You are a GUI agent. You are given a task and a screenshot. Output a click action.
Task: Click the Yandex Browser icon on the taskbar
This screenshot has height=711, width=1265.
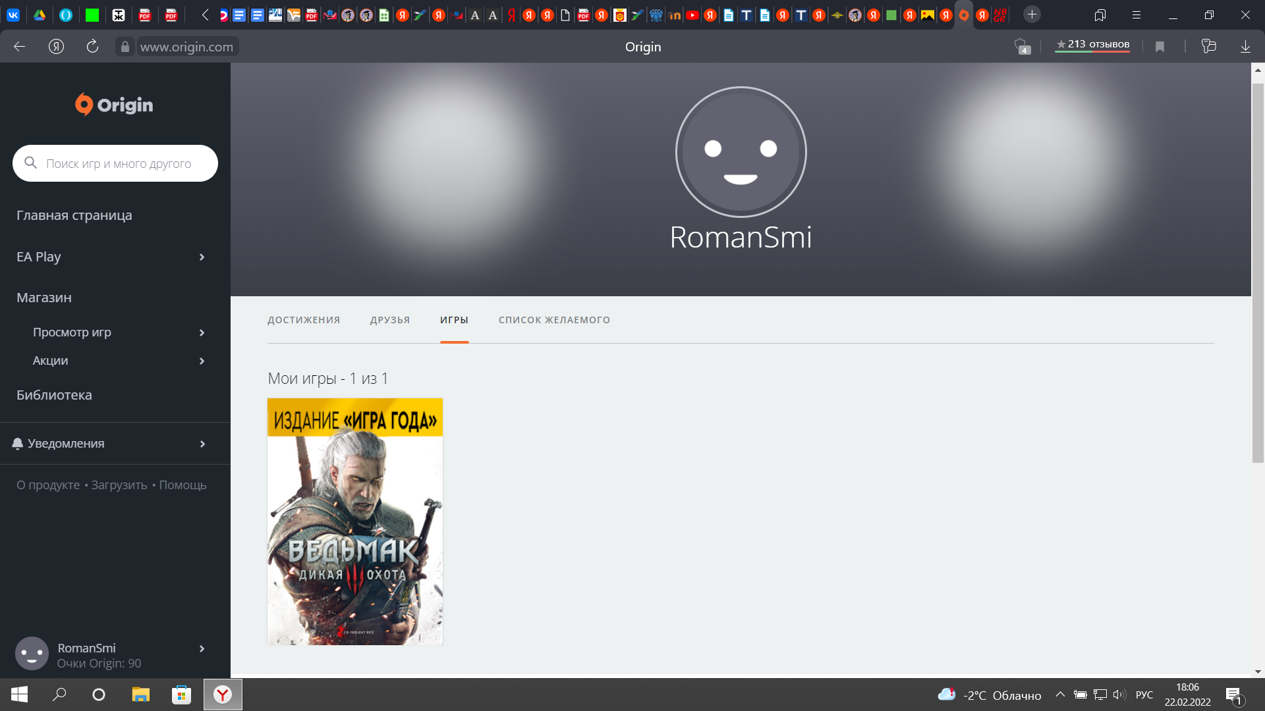(x=222, y=695)
